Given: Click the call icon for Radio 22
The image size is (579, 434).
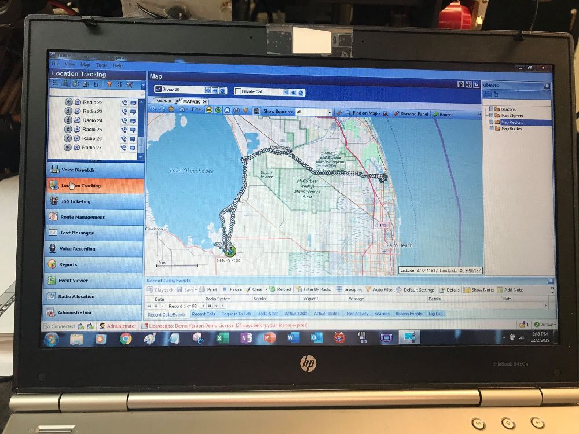Looking at the screenshot, I should 124,102.
